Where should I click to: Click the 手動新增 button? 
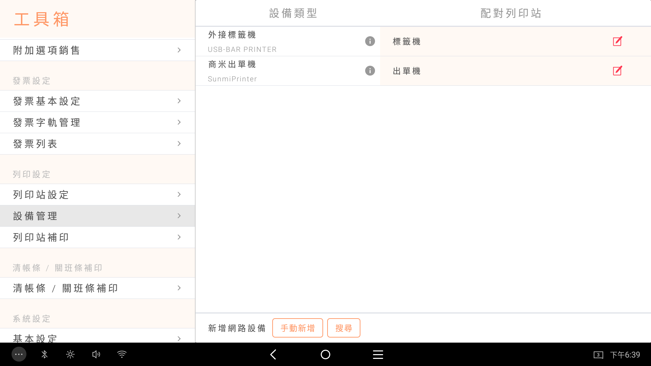[x=297, y=328]
